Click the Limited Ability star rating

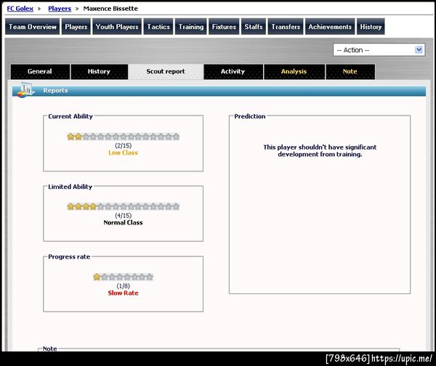click(x=124, y=206)
